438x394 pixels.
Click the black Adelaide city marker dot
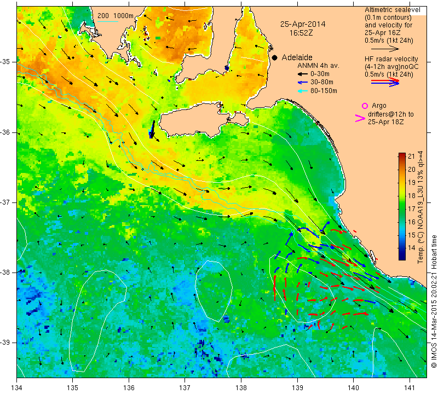275,57
